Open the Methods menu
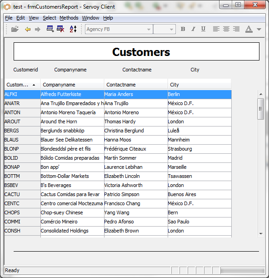The height and width of the screenshot is (278, 269). [69, 18]
